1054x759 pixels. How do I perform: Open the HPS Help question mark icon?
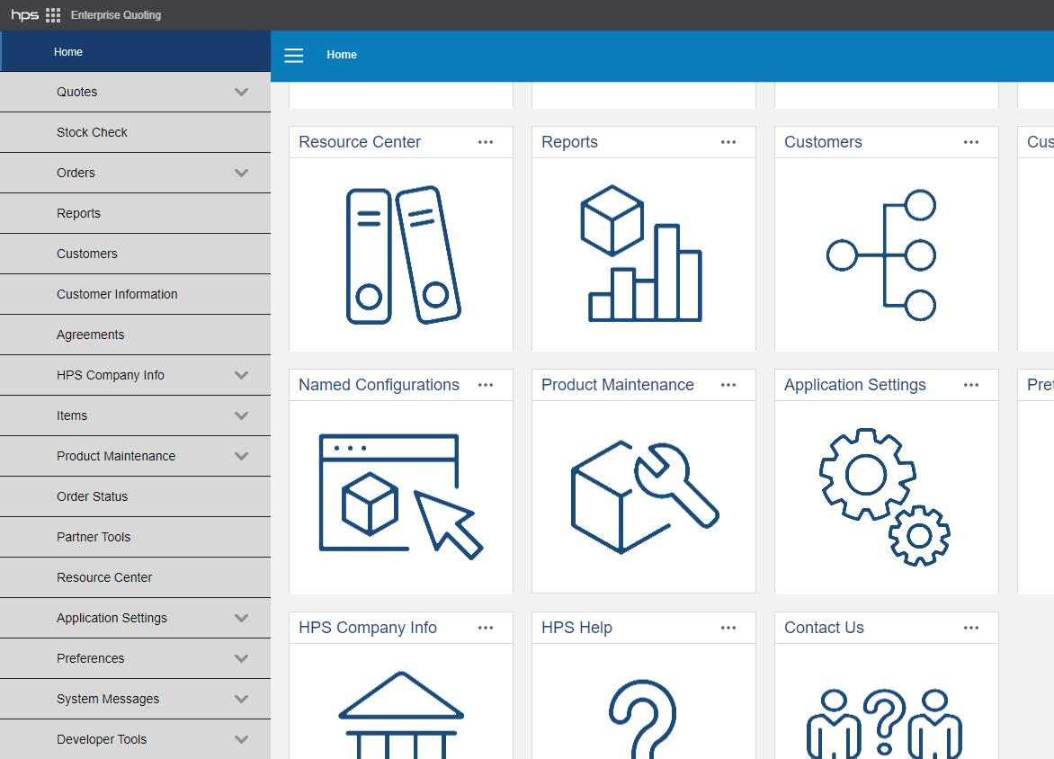point(643,719)
